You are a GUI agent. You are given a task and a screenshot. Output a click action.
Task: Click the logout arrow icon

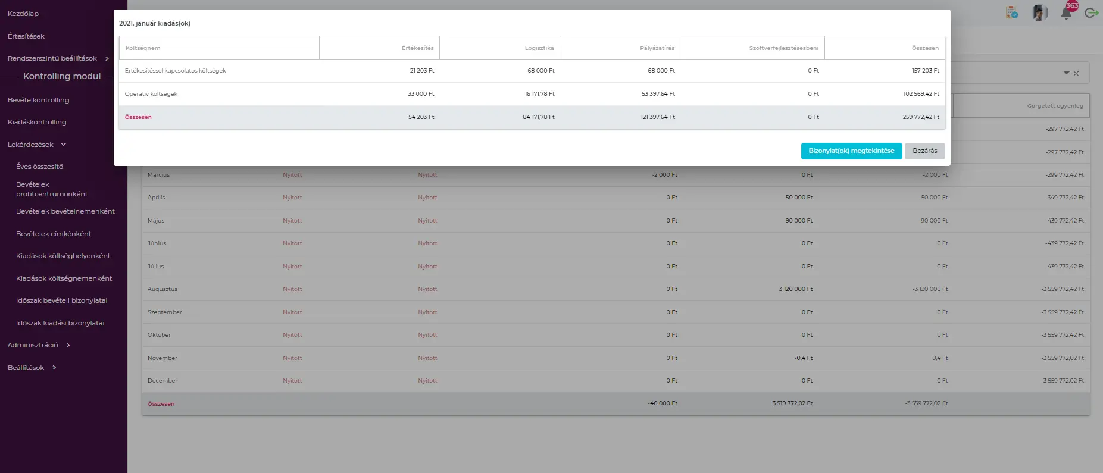point(1091,12)
